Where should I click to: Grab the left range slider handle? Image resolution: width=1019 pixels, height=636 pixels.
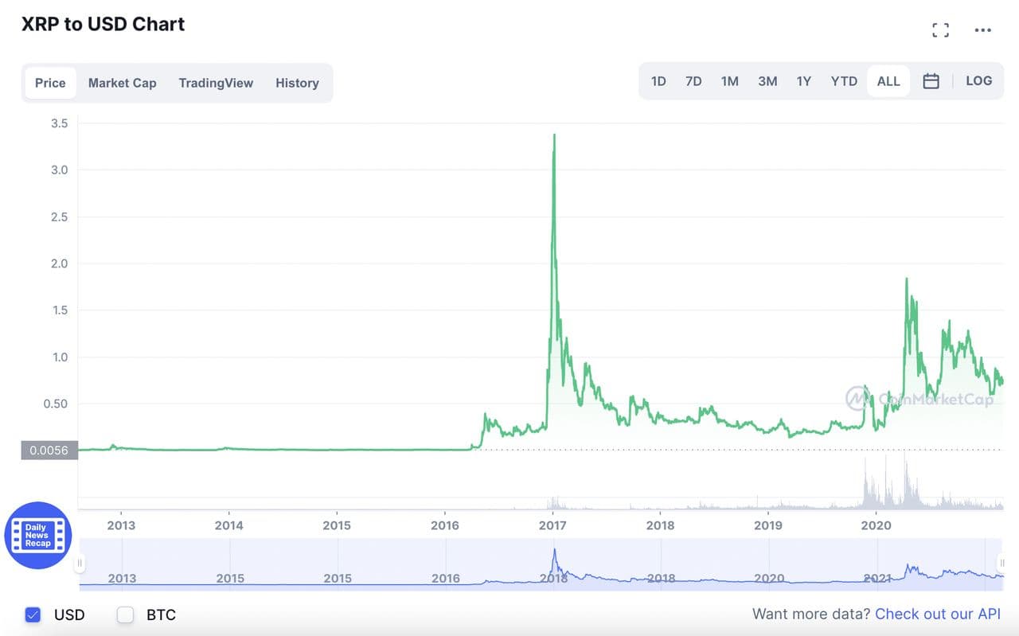80,564
